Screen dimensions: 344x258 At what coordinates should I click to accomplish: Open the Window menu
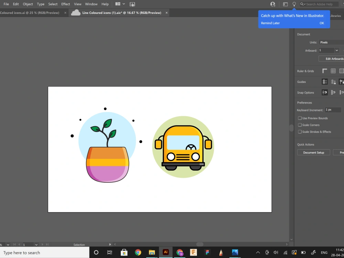[91, 4]
